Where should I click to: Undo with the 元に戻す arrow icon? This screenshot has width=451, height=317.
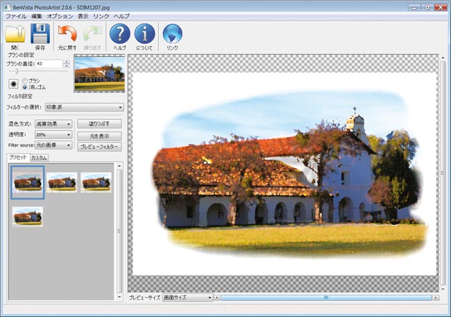[x=67, y=34]
